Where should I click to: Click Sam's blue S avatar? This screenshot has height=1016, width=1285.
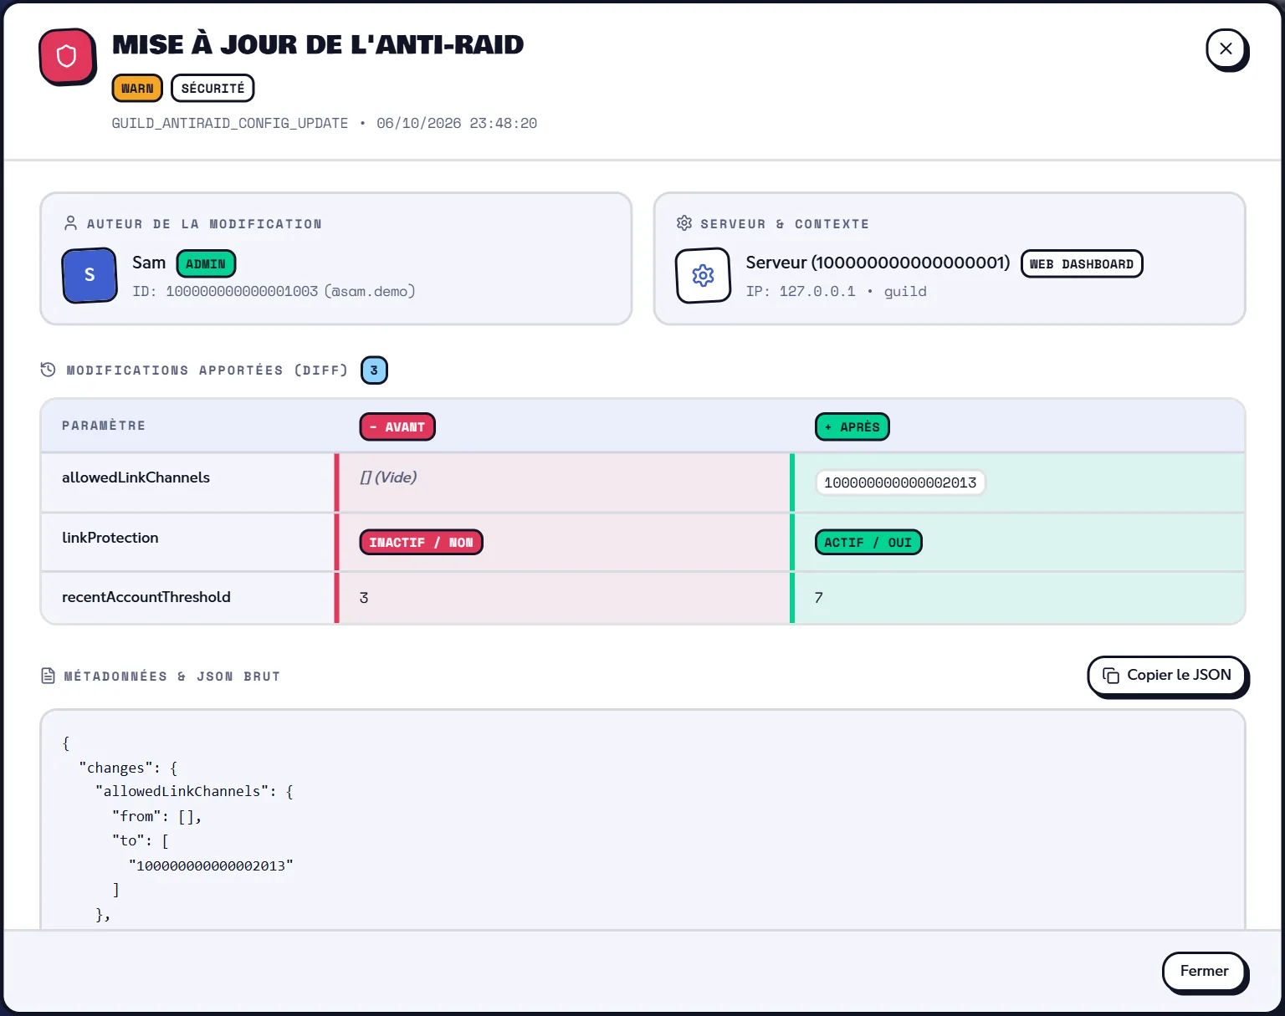(x=90, y=275)
